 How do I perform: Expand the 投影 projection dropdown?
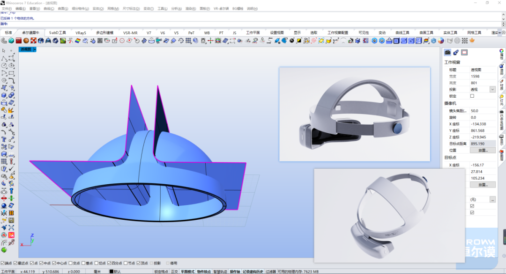[492, 89]
